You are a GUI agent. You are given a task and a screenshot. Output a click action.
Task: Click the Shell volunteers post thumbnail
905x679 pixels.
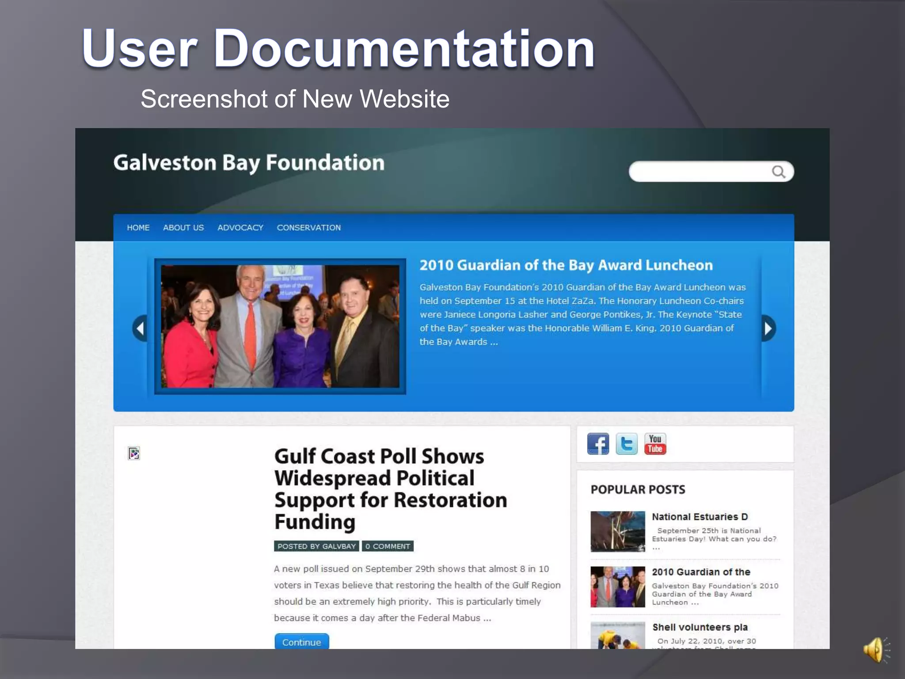point(618,635)
